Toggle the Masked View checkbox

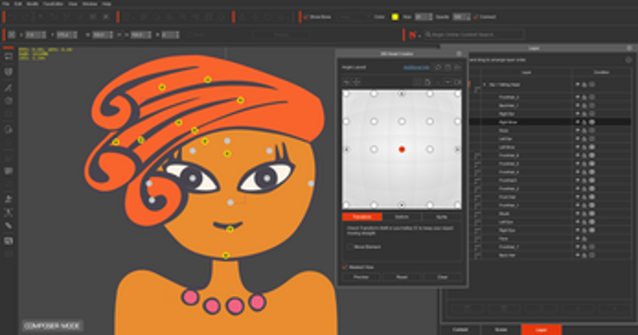coord(345,267)
